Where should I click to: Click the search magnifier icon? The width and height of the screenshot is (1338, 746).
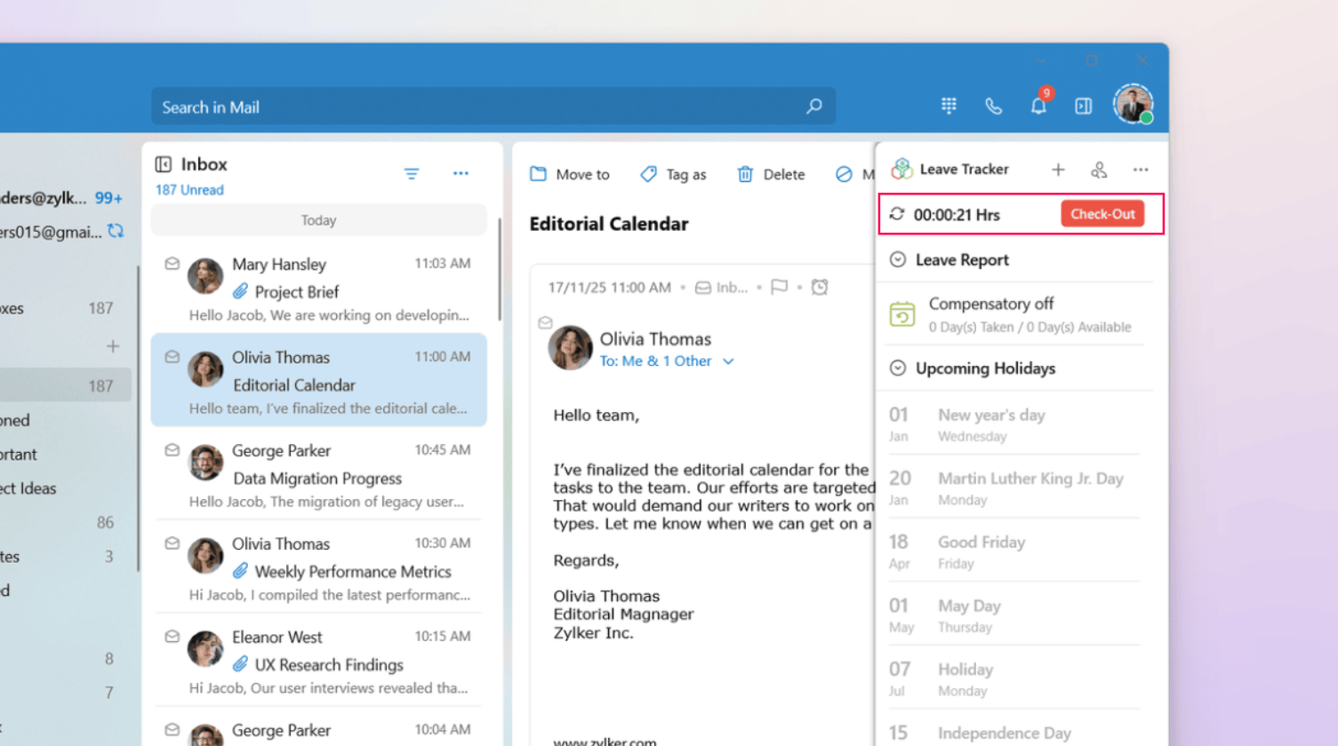813,107
